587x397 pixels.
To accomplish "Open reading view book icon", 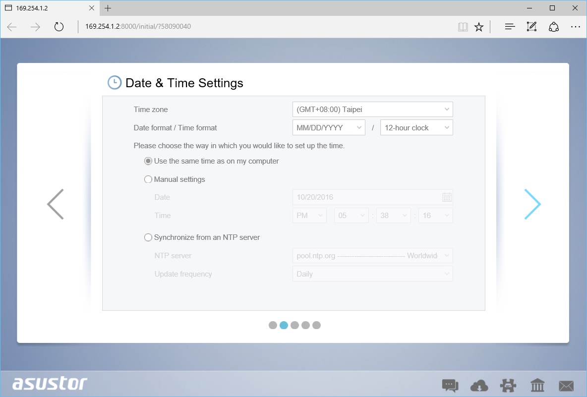I will pos(463,27).
